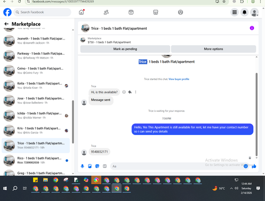Open Ceino conversation in list
The width and height of the screenshot is (265, 201).
coord(36,71)
